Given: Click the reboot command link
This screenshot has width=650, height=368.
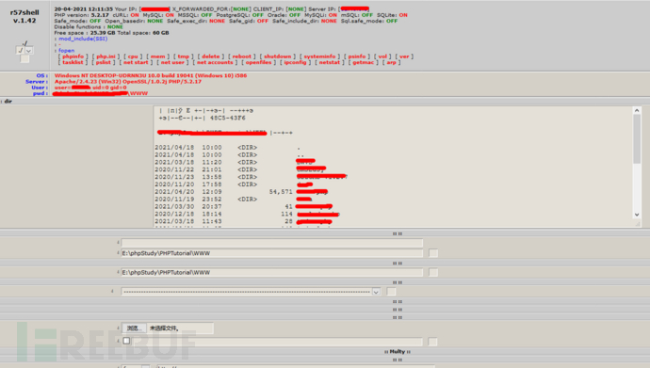Looking at the screenshot, I should click(x=242, y=56).
